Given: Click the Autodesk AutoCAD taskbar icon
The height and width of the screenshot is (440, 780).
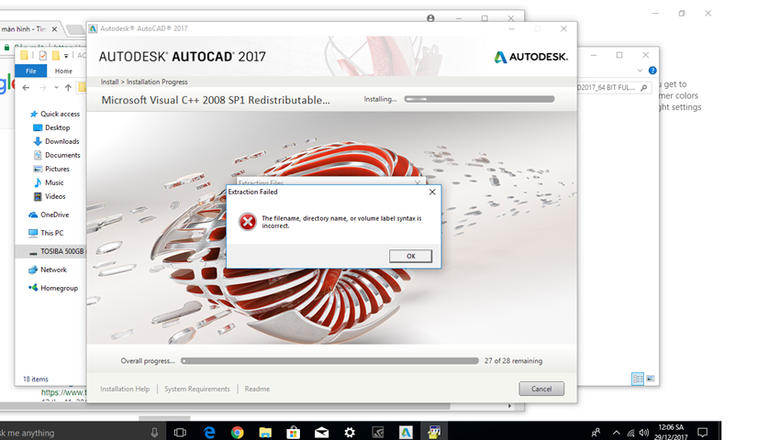Looking at the screenshot, I should [406, 432].
